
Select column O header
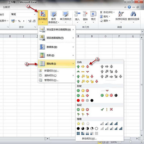pos(105,36)
